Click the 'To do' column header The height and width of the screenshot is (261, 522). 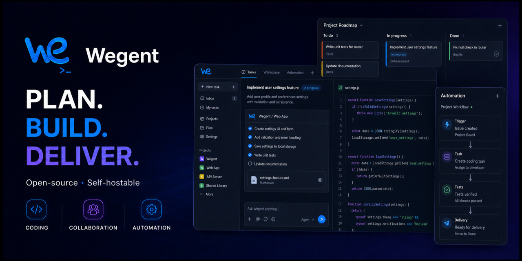tap(328, 36)
